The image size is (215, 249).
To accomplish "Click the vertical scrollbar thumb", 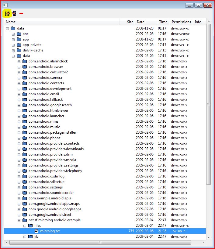I will pos(209,104).
